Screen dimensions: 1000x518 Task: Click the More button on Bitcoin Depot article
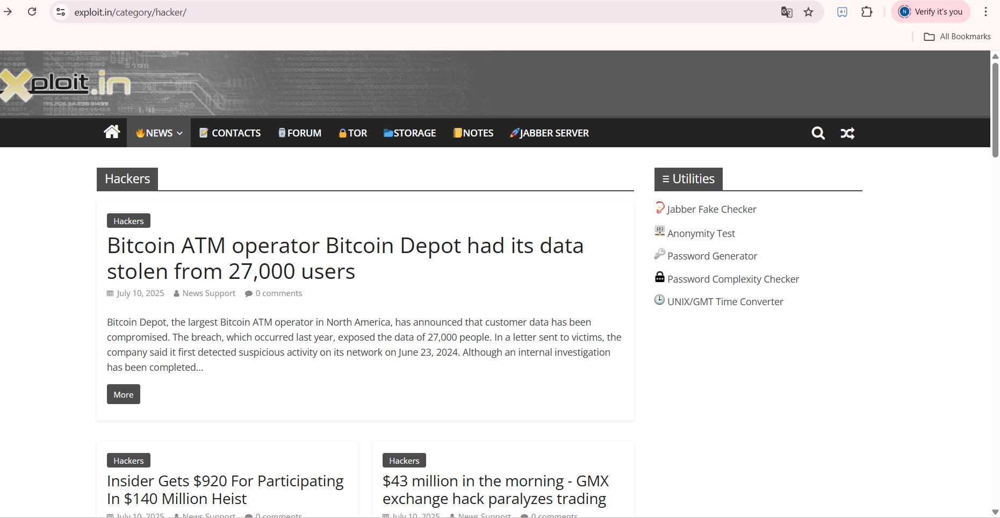coord(124,394)
